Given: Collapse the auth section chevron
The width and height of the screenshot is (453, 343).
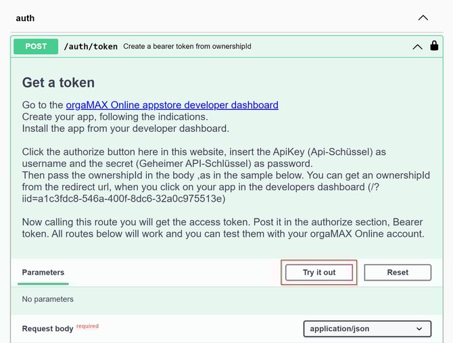Looking at the screenshot, I should coord(423,18).
